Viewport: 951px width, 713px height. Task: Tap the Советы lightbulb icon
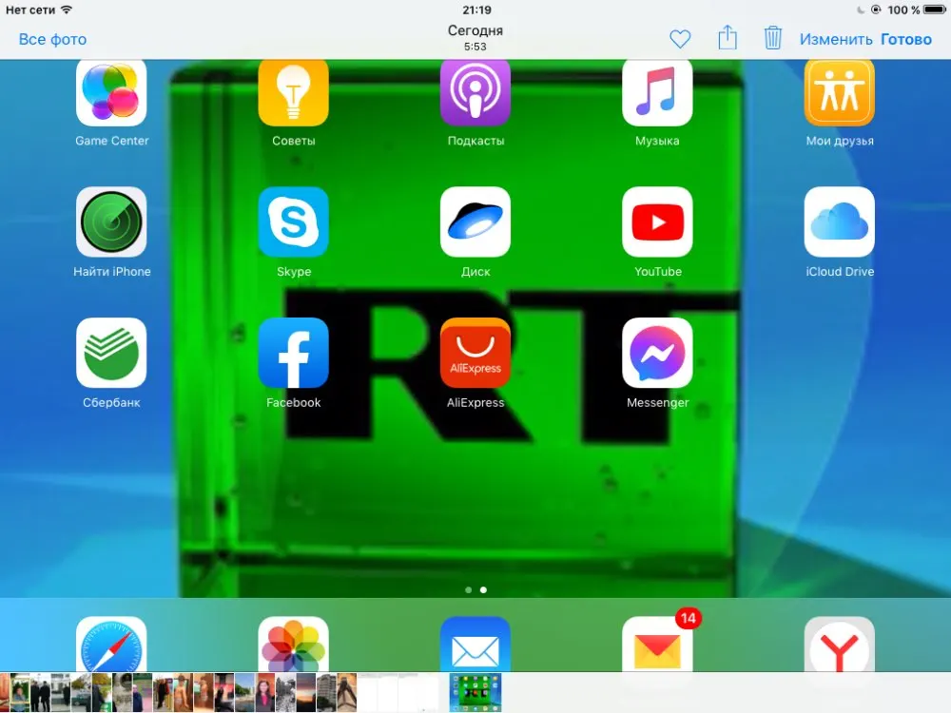[294, 92]
